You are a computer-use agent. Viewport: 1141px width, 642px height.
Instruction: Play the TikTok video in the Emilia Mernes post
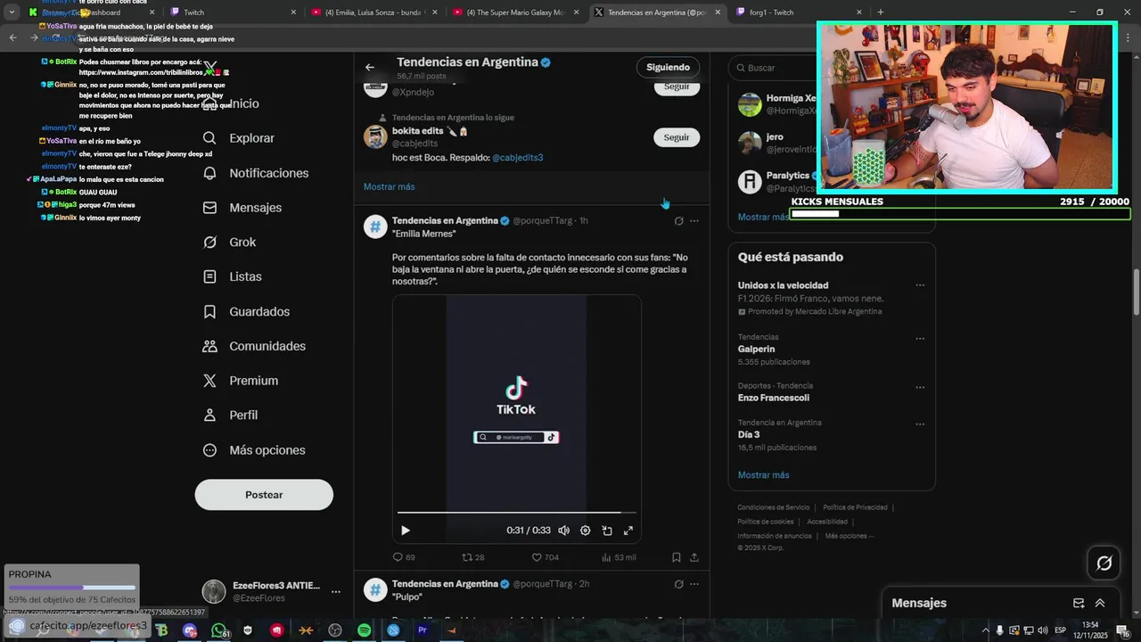click(x=406, y=531)
